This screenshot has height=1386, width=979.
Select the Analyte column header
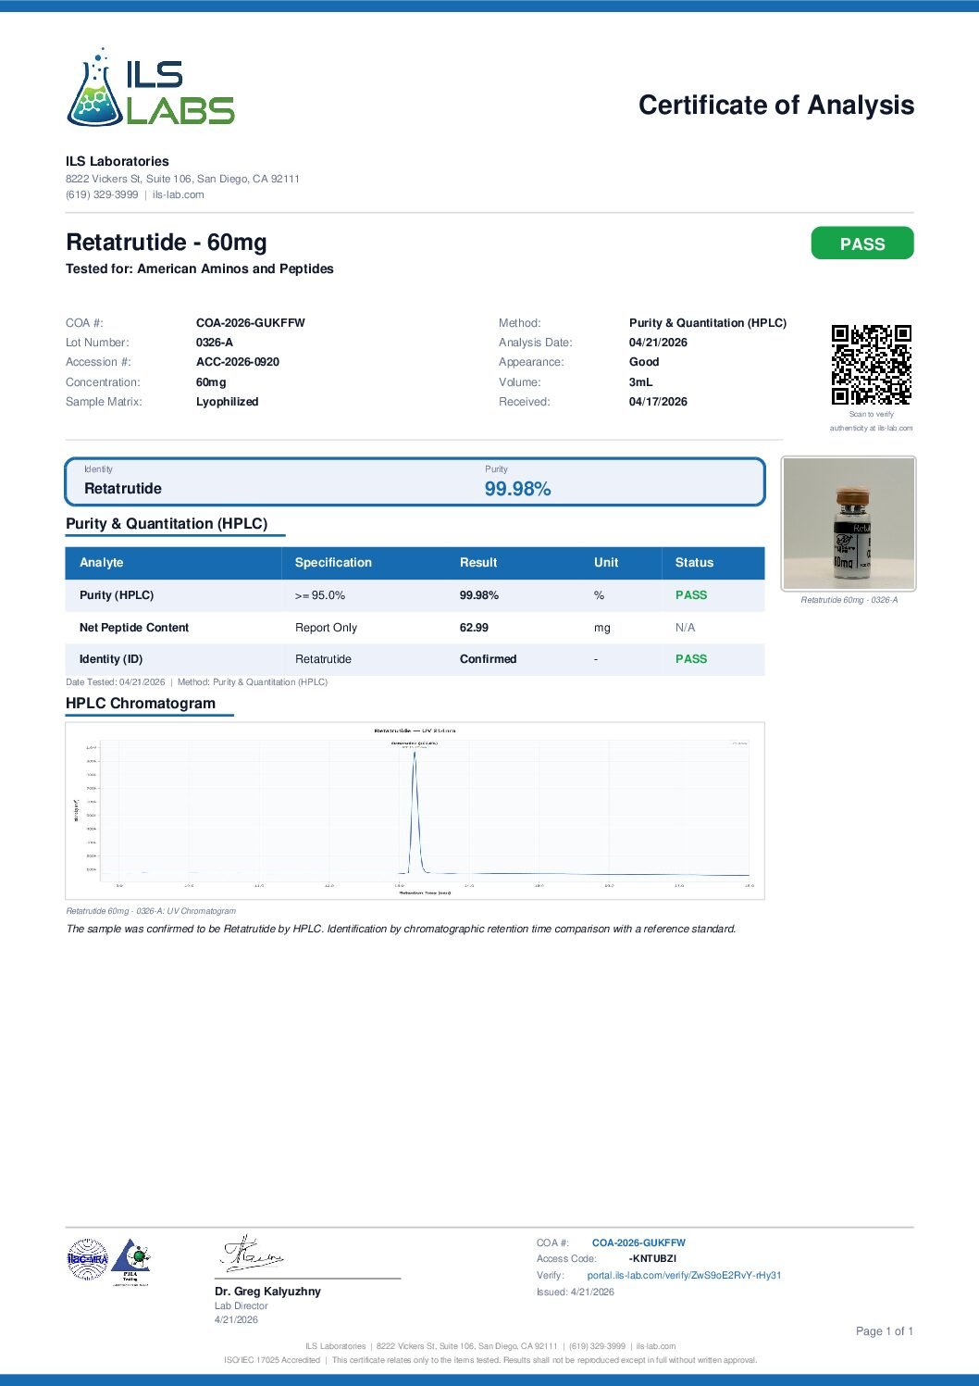tap(102, 562)
